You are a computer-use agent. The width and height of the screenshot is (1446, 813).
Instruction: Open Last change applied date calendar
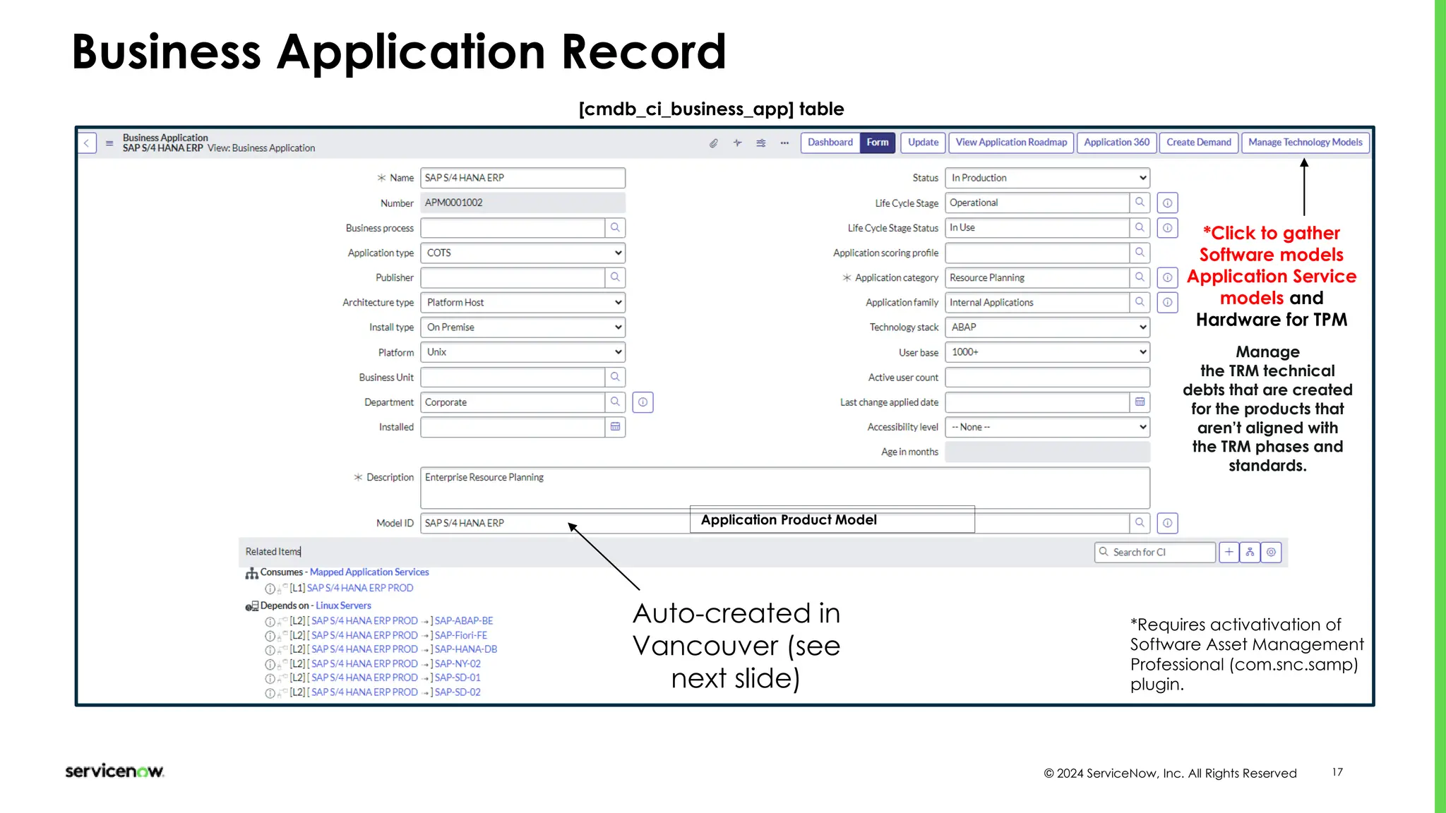[x=1140, y=402]
